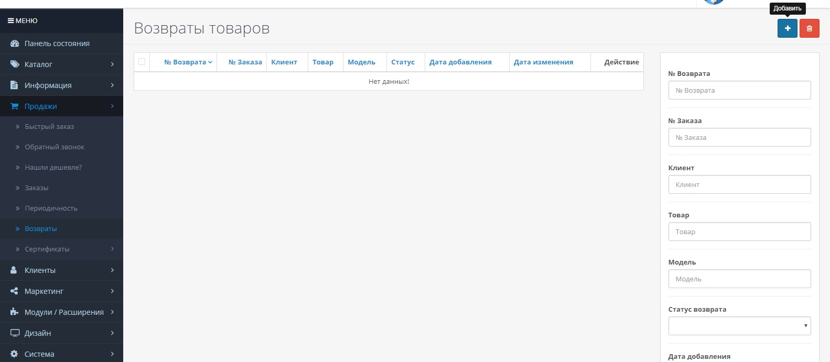The image size is (830, 362).
Task: Click the hamburger menu icon
Action: click(10, 21)
